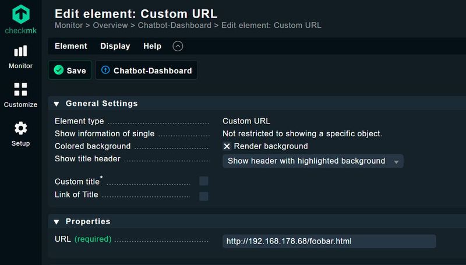Image resolution: width=466 pixels, height=265 pixels.
Task: Click the checkmk logo icon
Action: (x=20, y=14)
